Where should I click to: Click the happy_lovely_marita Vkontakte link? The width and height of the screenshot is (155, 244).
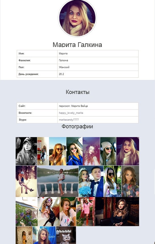point(71,113)
